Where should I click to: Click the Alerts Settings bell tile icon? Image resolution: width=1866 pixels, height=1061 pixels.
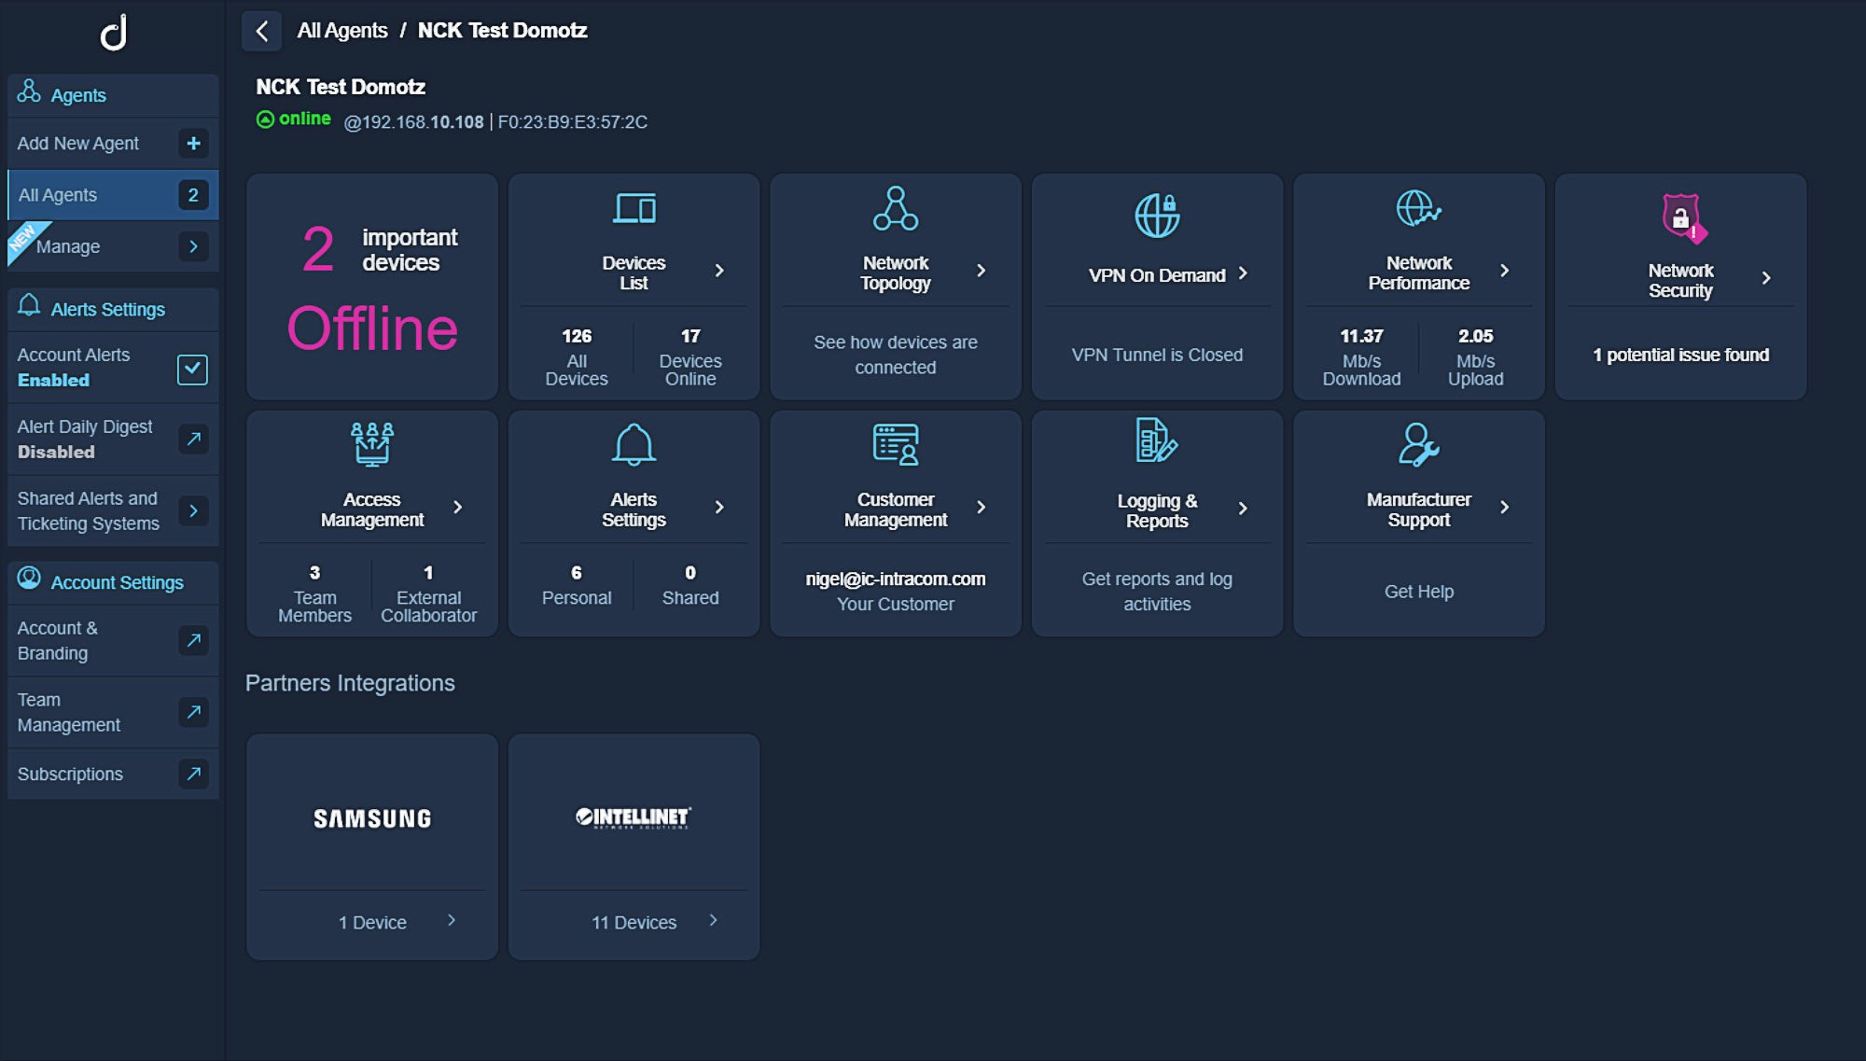[634, 445]
